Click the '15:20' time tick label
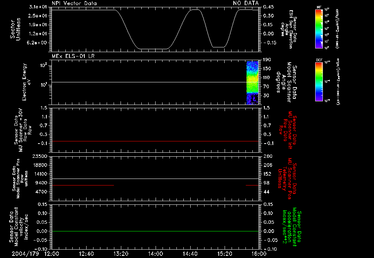374x258 pixels. [225, 254]
